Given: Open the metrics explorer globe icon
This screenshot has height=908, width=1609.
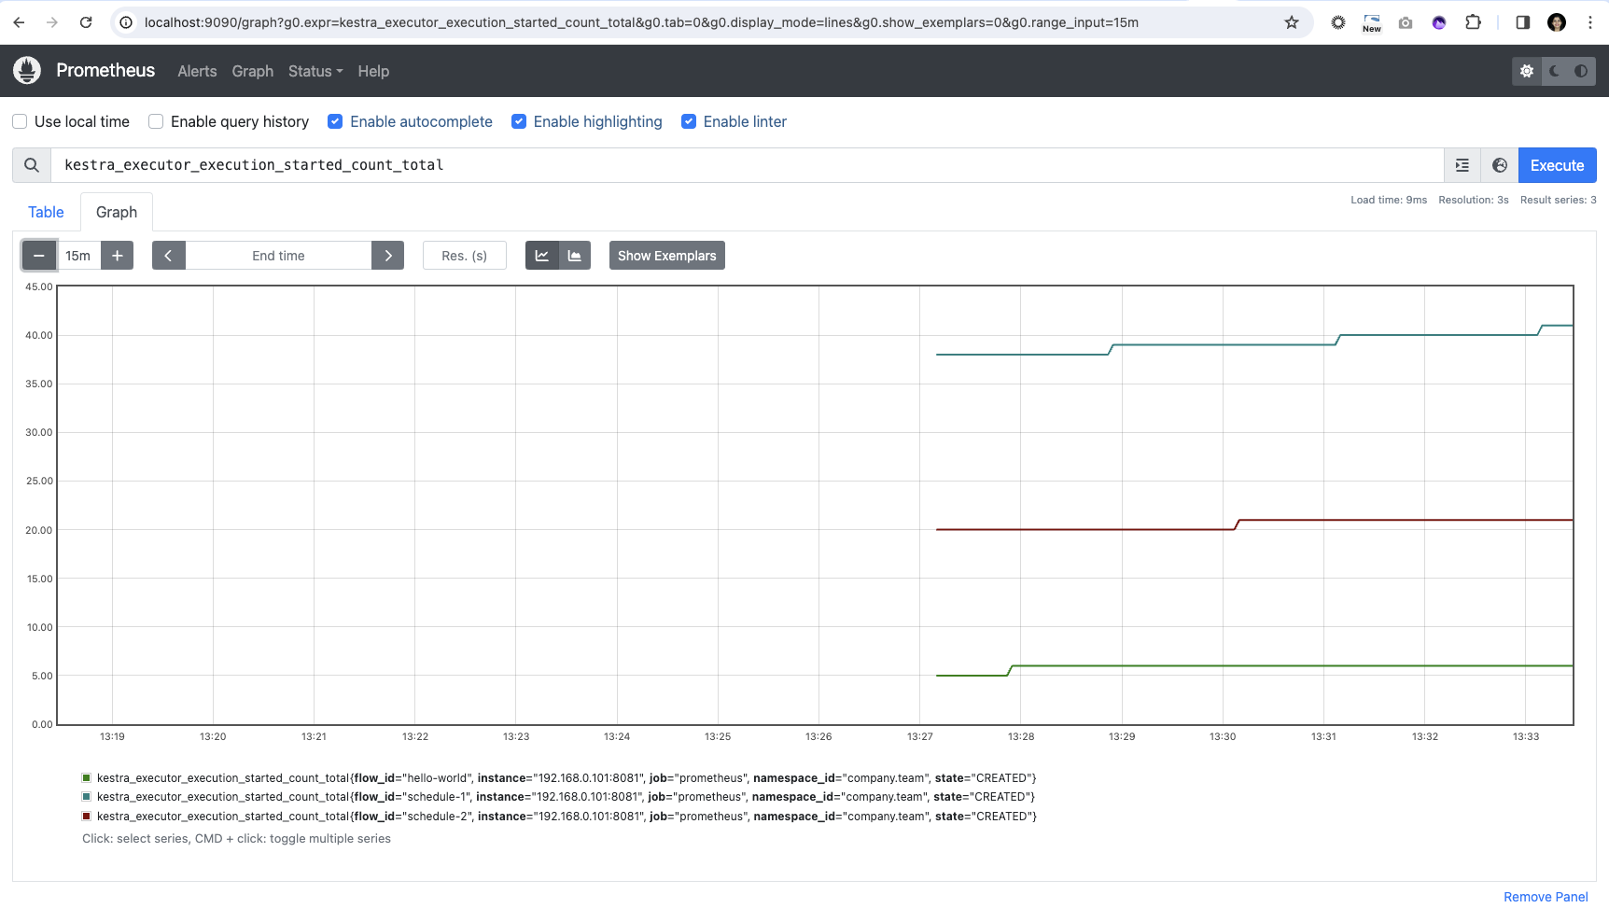Looking at the screenshot, I should (x=1500, y=165).
